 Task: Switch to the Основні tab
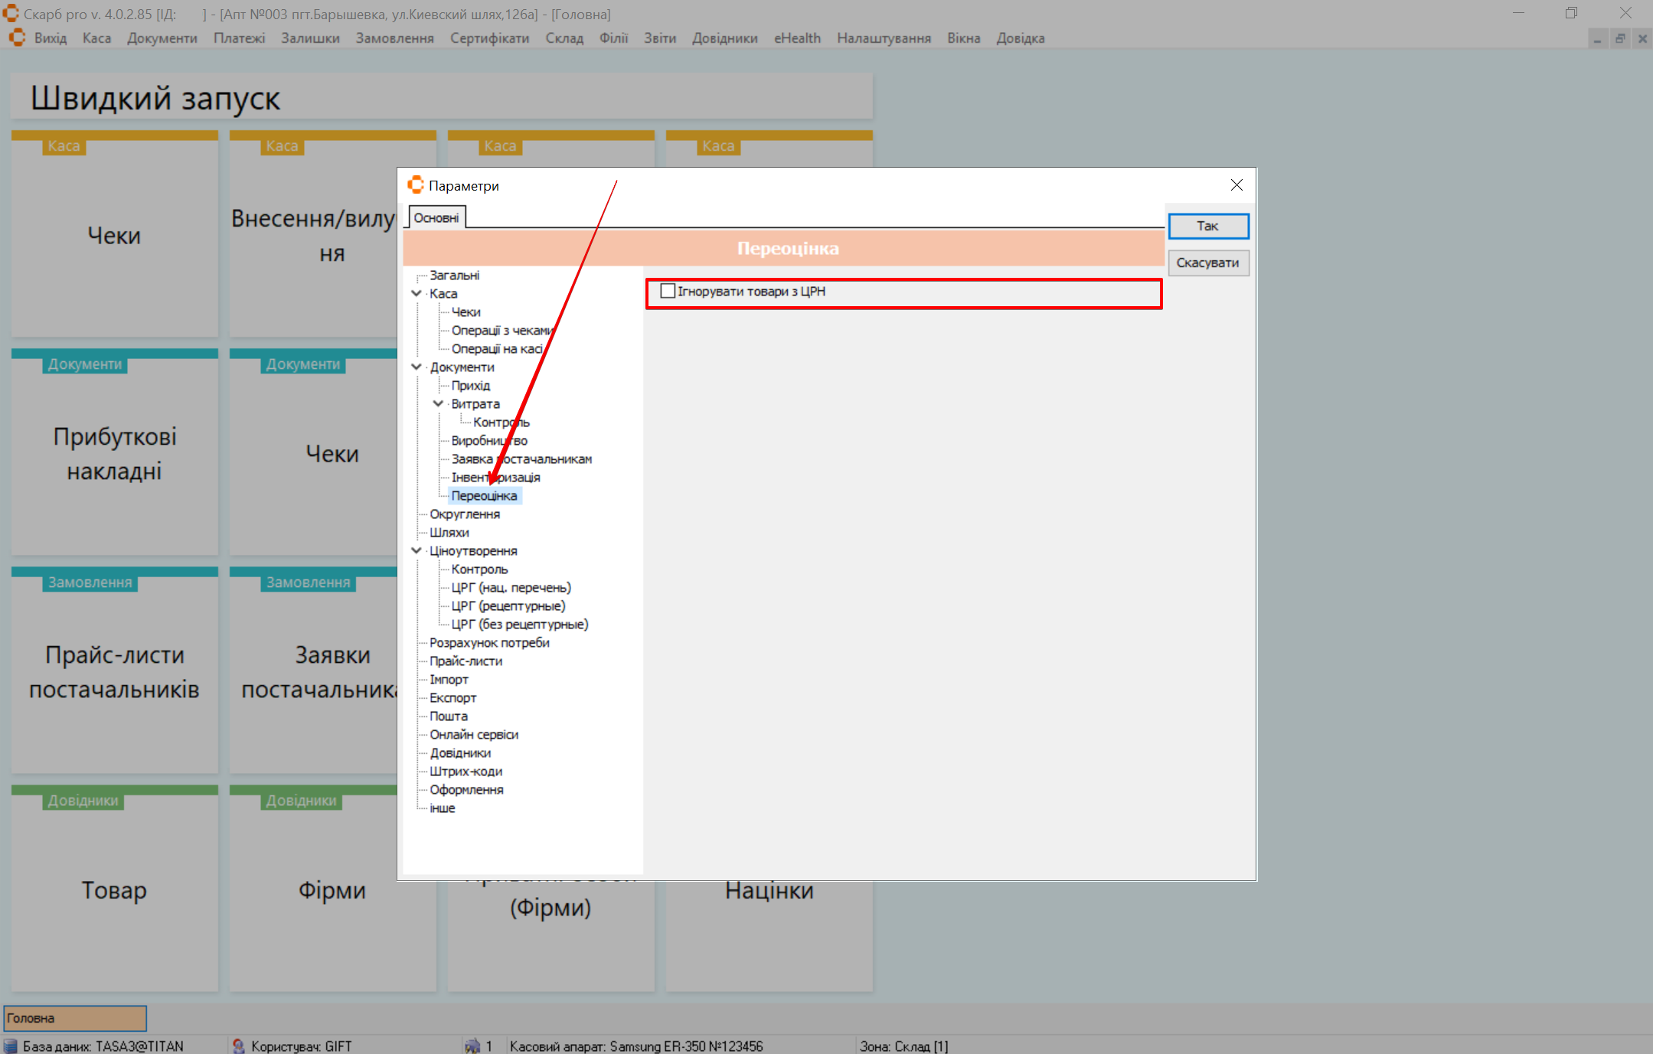pos(436,217)
